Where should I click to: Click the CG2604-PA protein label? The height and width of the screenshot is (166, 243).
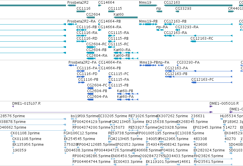coord(97,97)
